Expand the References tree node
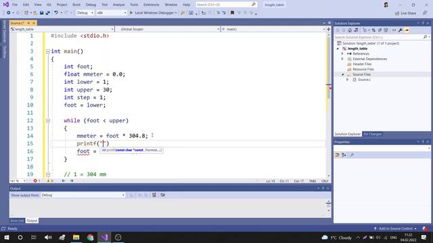 [x=342, y=54]
